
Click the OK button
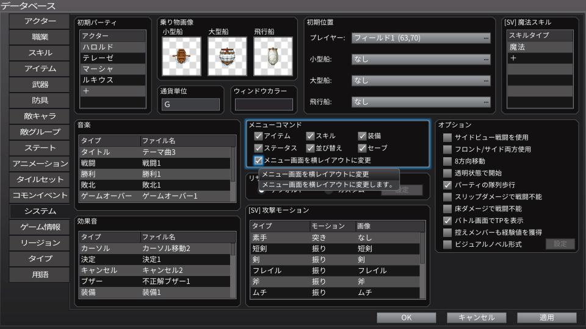(406, 317)
